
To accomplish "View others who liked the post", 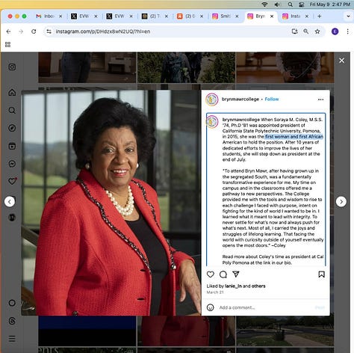I will (x=258, y=286).
